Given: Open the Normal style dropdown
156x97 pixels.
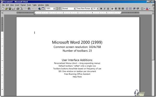Looking at the screenshot, I should point(75,9).
